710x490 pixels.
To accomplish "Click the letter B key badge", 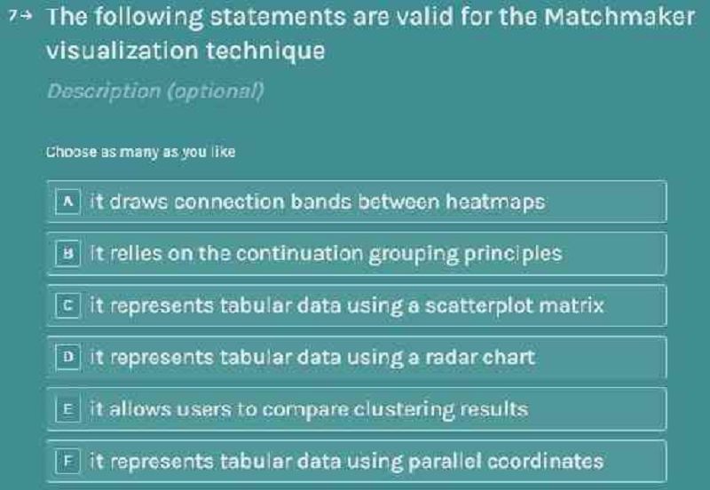I will tap(68, 254).
